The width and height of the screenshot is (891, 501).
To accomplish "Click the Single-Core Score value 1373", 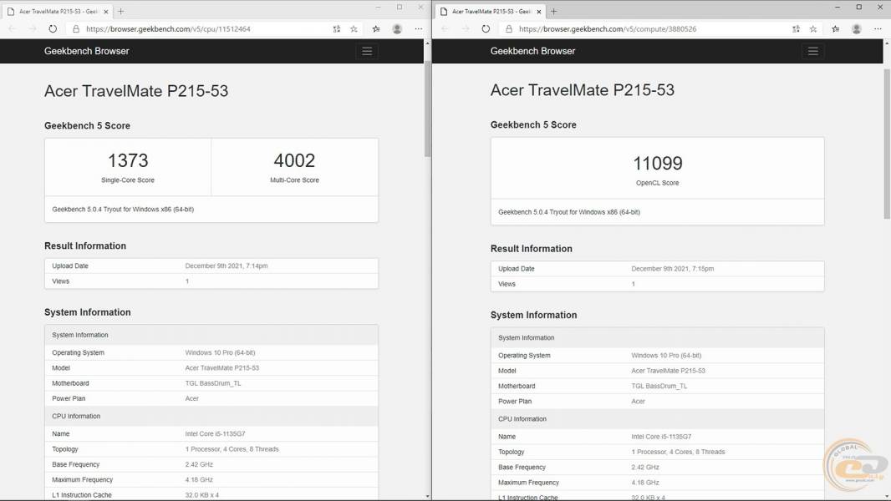I will (x=128, y=160).
